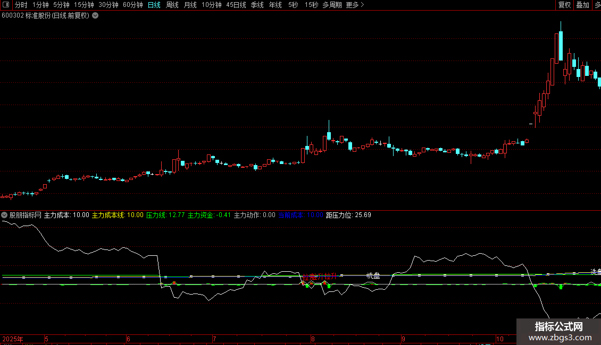
Task: Expand the 更多 periods menu
Action: (x=355, y=5)
